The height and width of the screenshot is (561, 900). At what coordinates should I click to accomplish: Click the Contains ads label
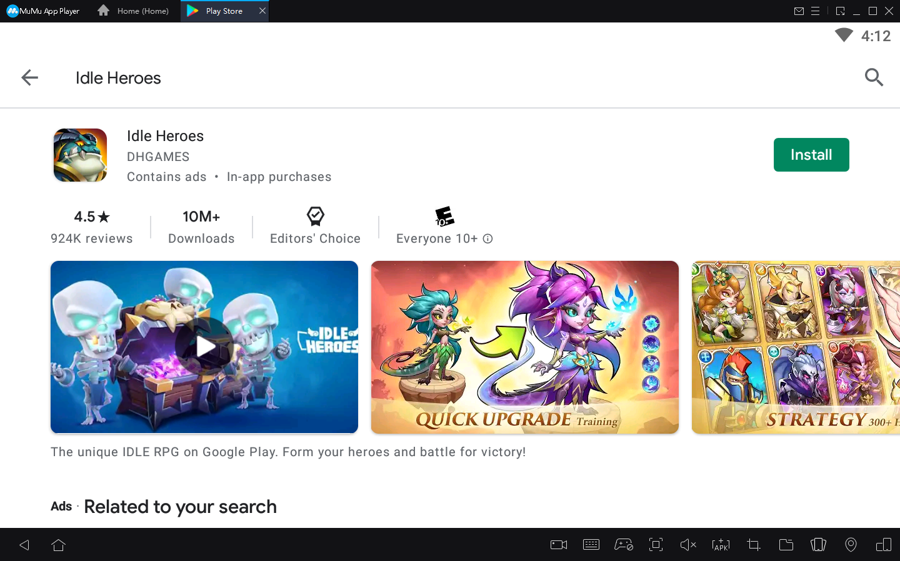pyautogui.click(x=166, y=177)
